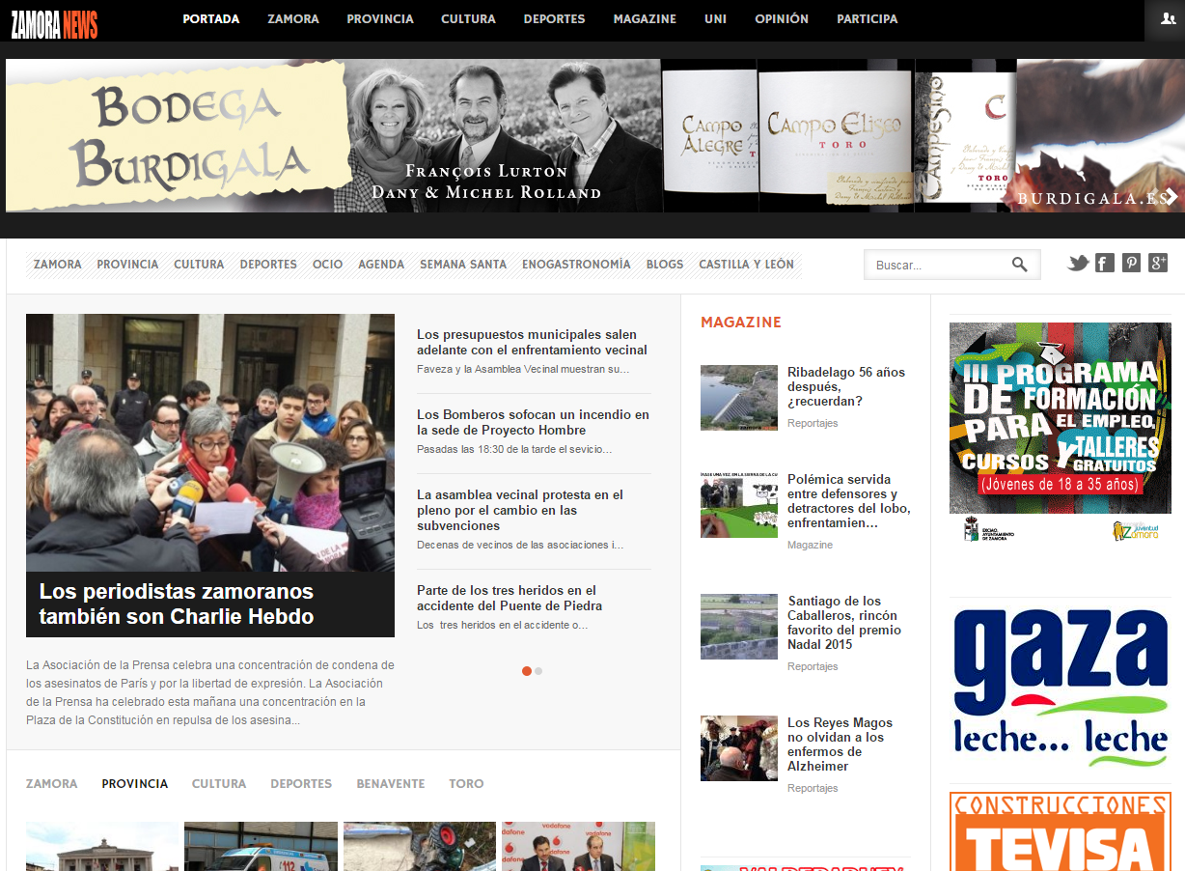Viewport: 1185px width, 871px height.
Task: Open the Facebook social icon
Action: click(x=1105, y=263)
